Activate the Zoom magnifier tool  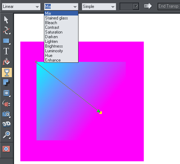point(6,135)
